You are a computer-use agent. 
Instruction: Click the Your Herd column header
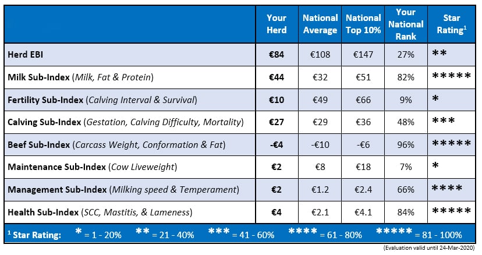(277, 24)
